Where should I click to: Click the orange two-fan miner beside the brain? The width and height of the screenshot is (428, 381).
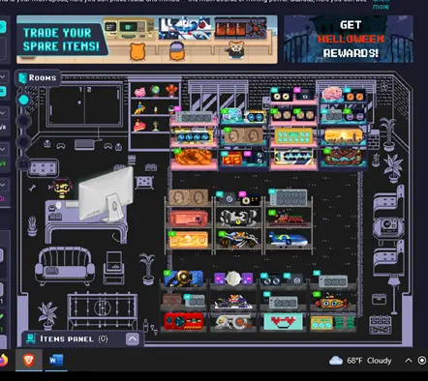click(x=354, y=96)
